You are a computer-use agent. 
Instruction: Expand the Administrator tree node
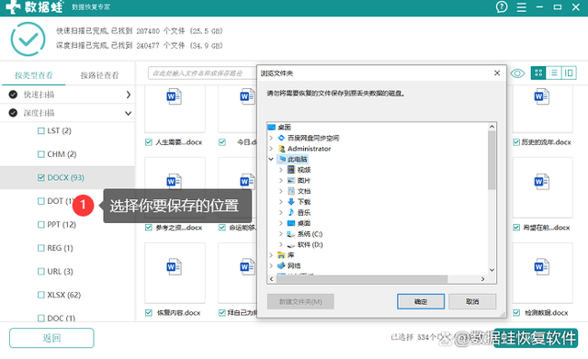(271, 149)
